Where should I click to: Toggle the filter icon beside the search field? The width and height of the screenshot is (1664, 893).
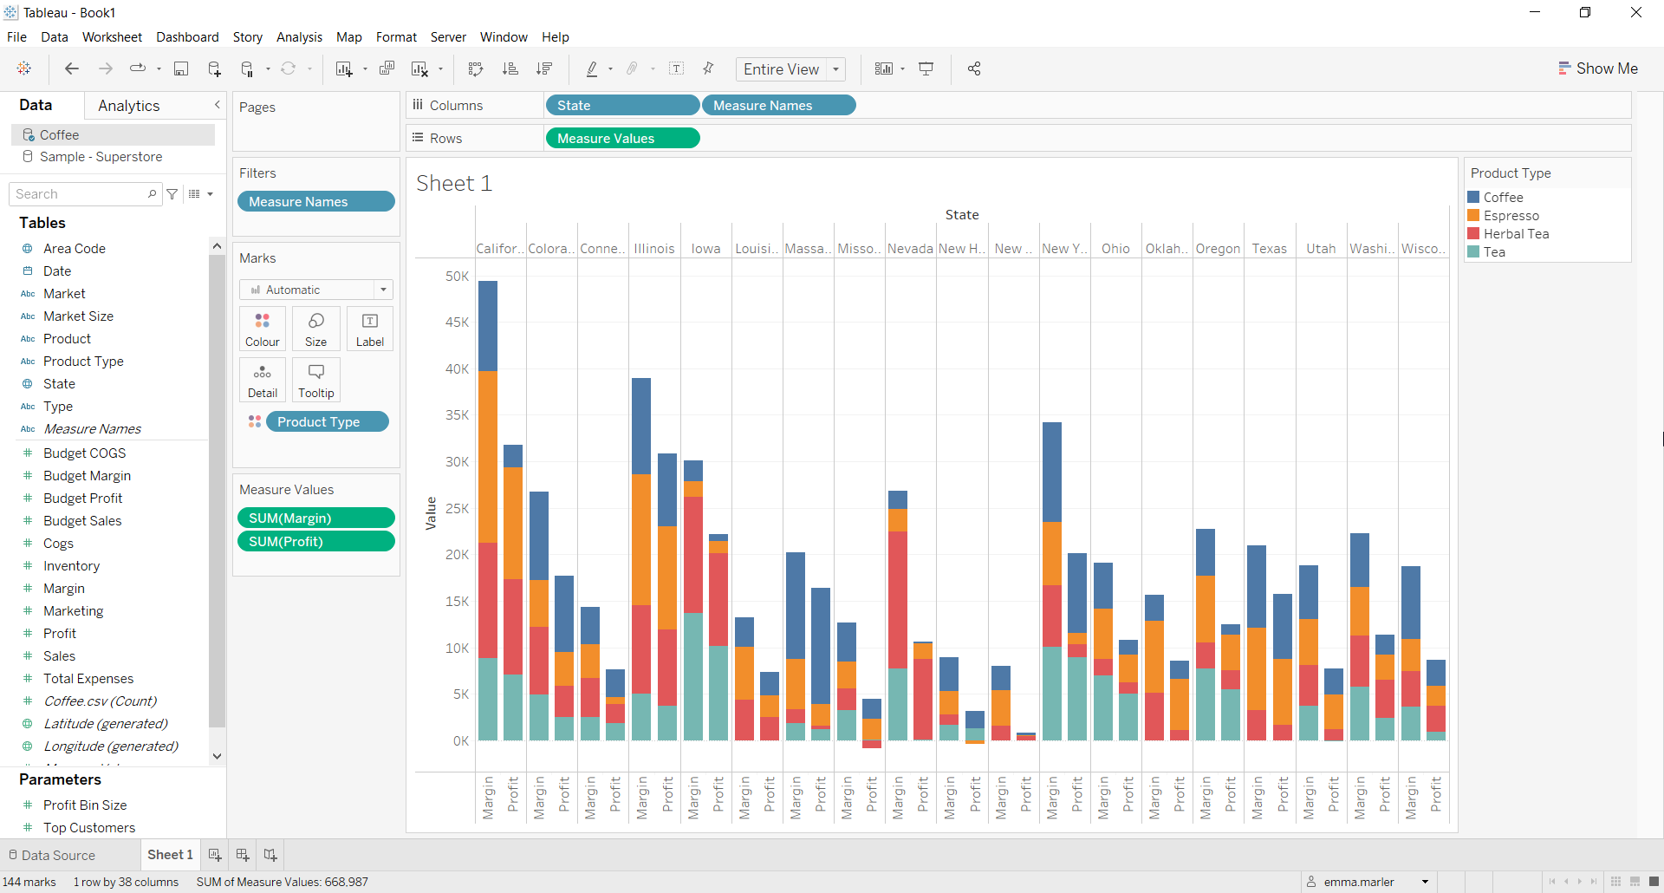tap(172, 193)
